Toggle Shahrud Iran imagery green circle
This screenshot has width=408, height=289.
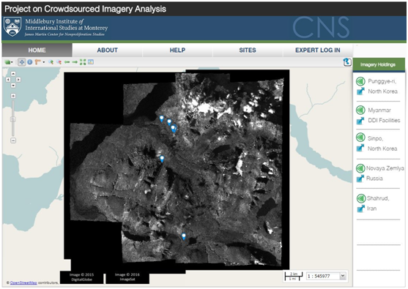(x=361, y=198)
